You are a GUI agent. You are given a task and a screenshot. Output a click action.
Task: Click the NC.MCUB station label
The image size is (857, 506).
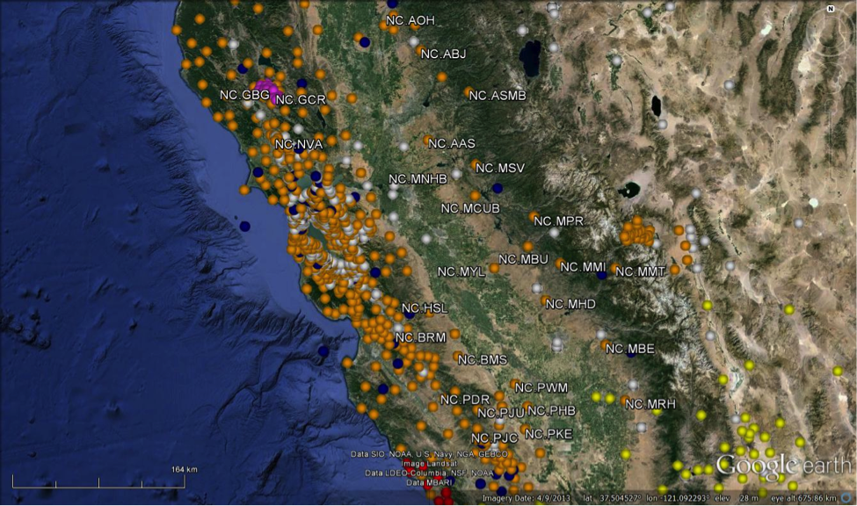(x=470, y=208)
